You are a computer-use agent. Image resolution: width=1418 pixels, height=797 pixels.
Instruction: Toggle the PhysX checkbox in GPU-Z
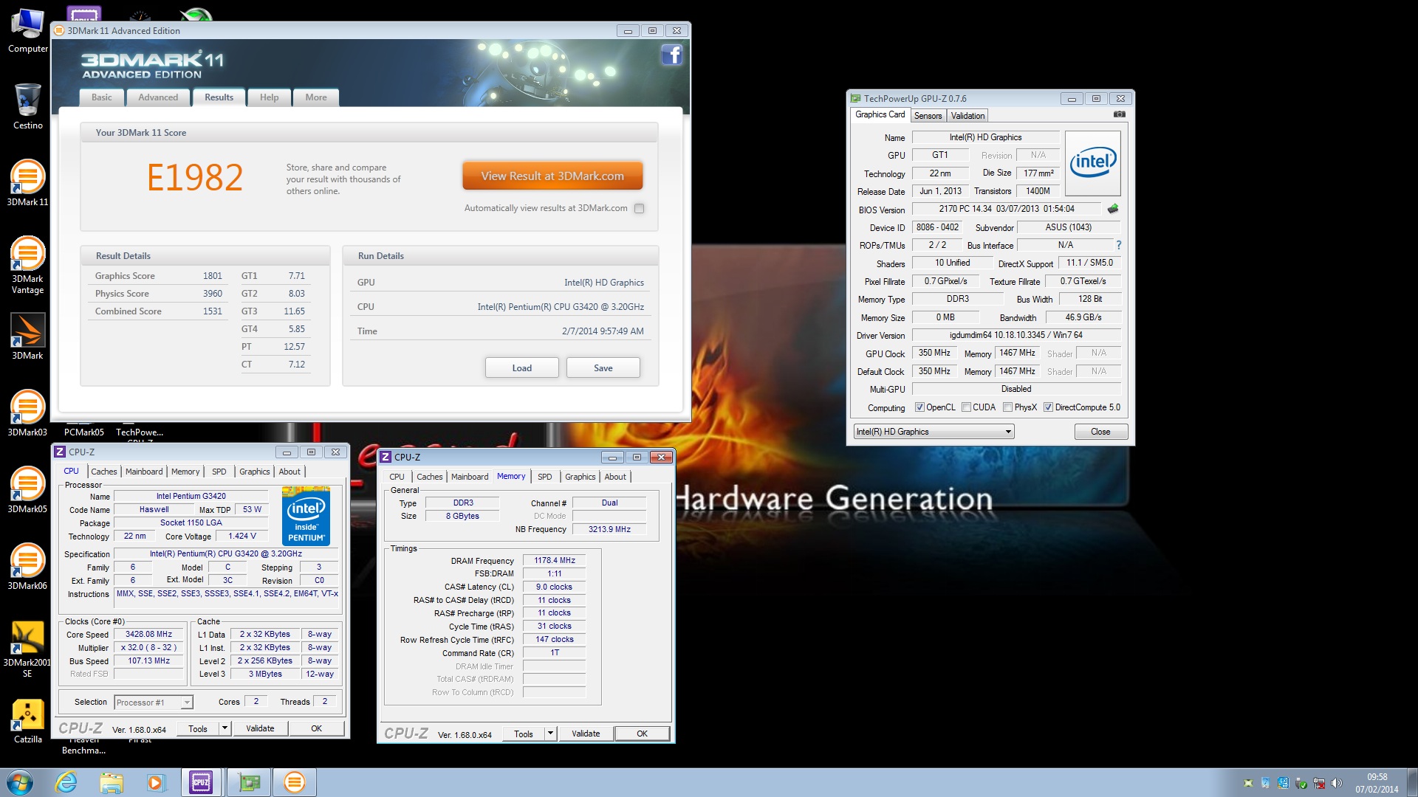1007,407
